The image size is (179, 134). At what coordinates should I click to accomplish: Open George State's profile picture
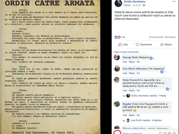(x=117, y=57)
